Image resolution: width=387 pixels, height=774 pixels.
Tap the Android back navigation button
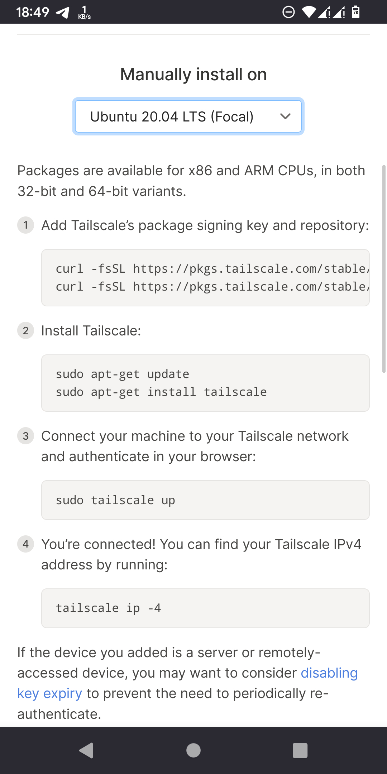(86, 750)
